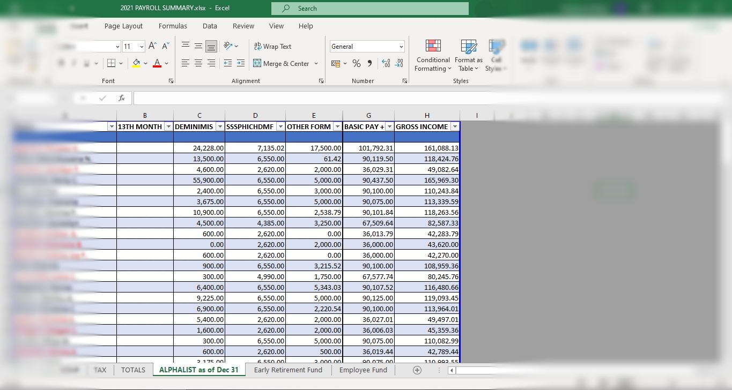Open the GROSS INCOME column filter dropdown
The width and height of the screenshot is (732, 390).
coord(455,127)
